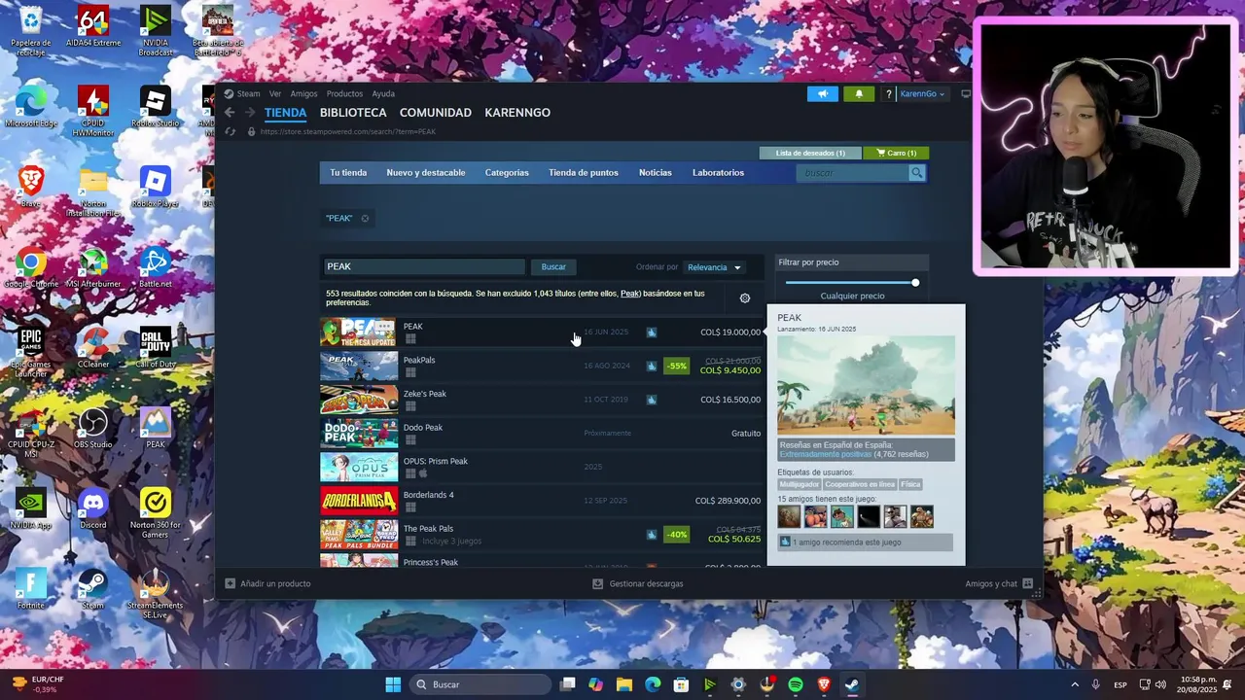Viewport: 1245px width, 700px height.
Task: Open File Explorer from the taskbar
Action: pos(624,684)
